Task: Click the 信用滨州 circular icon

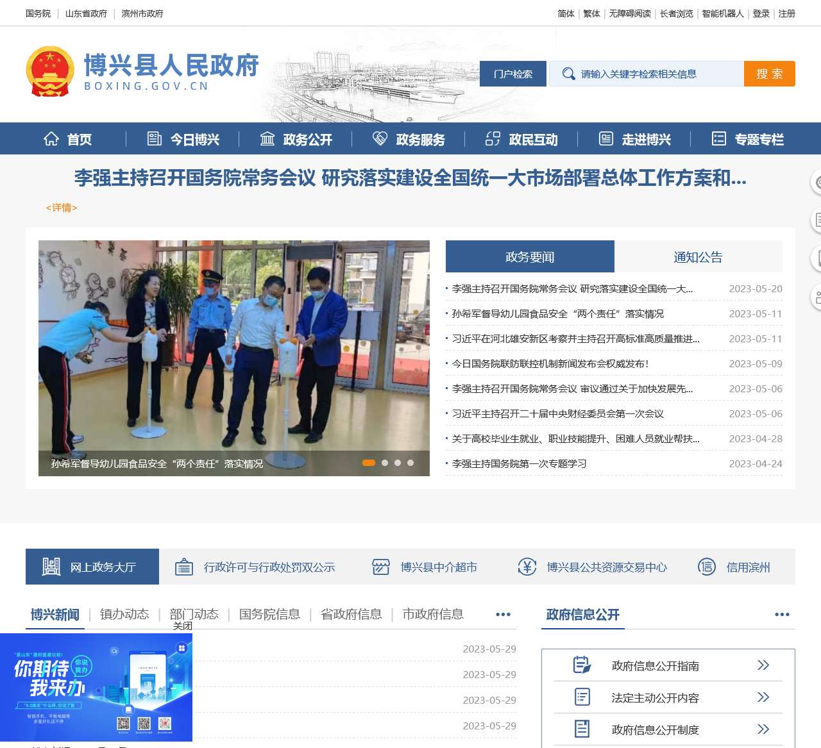Action: click(x=707, y=567)
